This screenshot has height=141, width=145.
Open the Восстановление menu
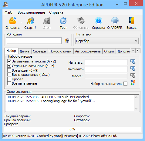coord(31,12)
